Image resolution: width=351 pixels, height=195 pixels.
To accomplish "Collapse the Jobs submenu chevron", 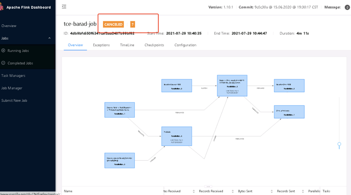I will click(49, 38).
